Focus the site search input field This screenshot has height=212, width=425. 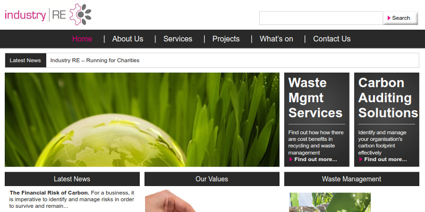[x=321, y=18]
